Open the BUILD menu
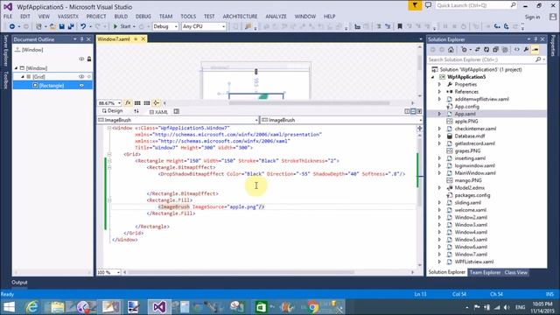This screenshot has height=315, width=560. point(121,17)
